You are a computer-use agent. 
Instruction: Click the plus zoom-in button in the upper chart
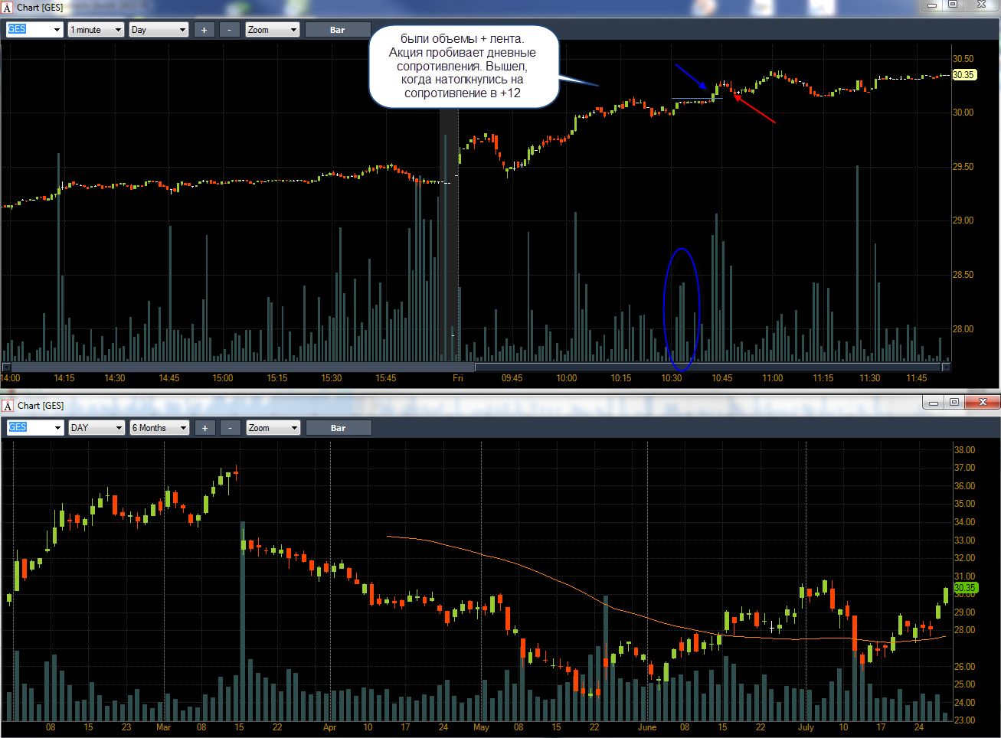(x=204, y=30)
